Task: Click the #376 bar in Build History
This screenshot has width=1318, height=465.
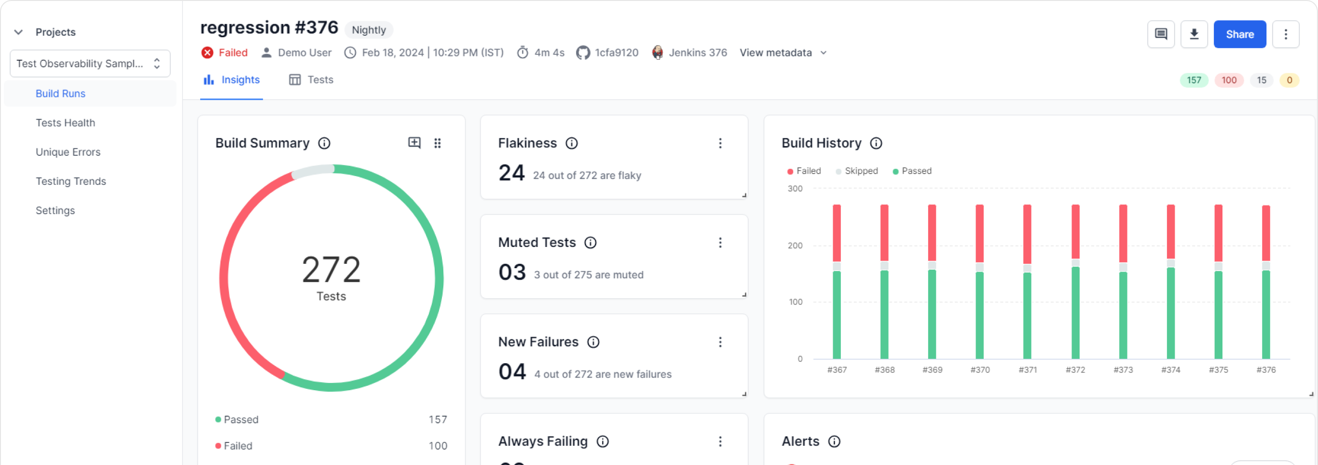Action: (1266, 282)
